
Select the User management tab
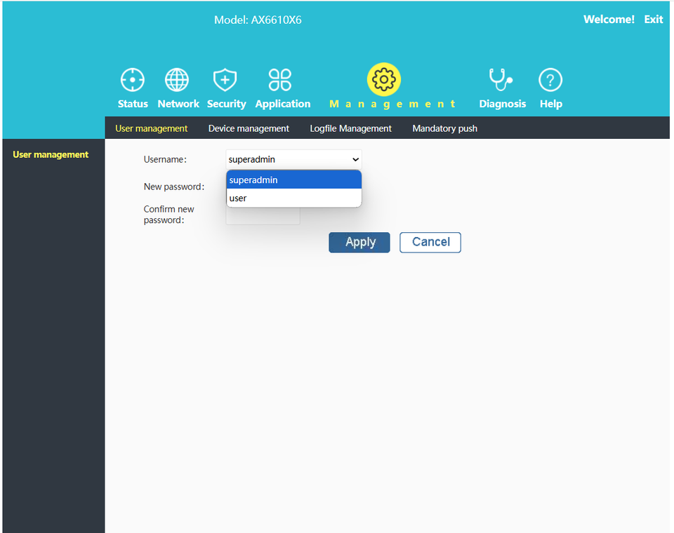(151, 128)
